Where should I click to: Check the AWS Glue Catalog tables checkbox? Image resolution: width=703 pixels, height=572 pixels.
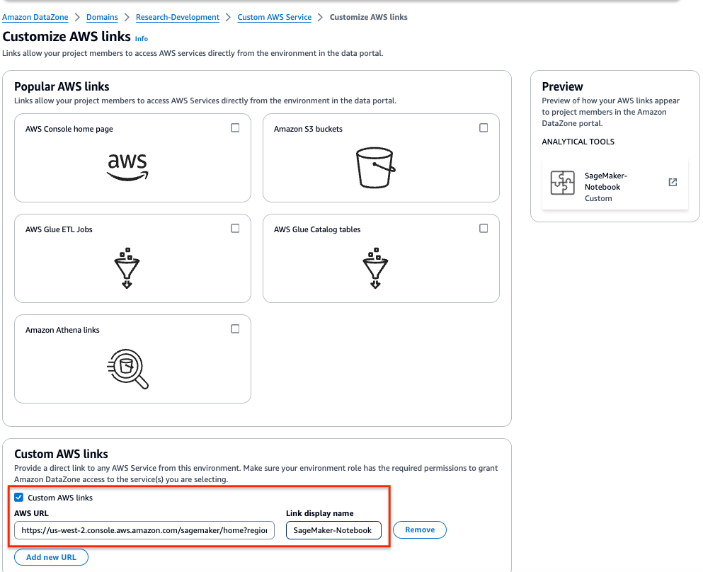coord(484,228)
